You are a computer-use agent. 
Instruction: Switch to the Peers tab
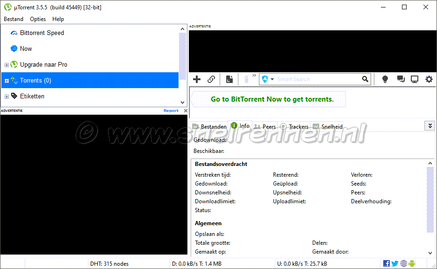[265, 126]
